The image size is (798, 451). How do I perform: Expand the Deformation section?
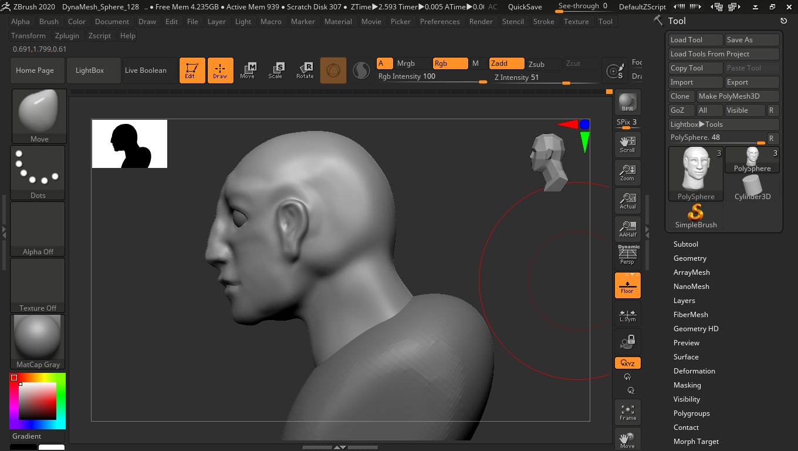[x=694, y=371]
